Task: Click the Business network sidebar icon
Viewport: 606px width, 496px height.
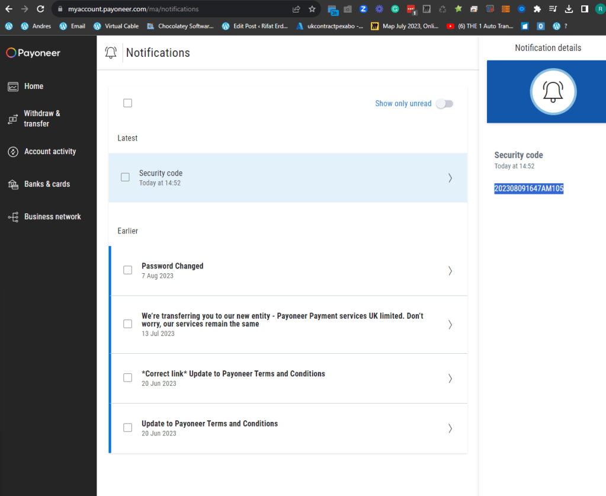Action: (13, 217)
